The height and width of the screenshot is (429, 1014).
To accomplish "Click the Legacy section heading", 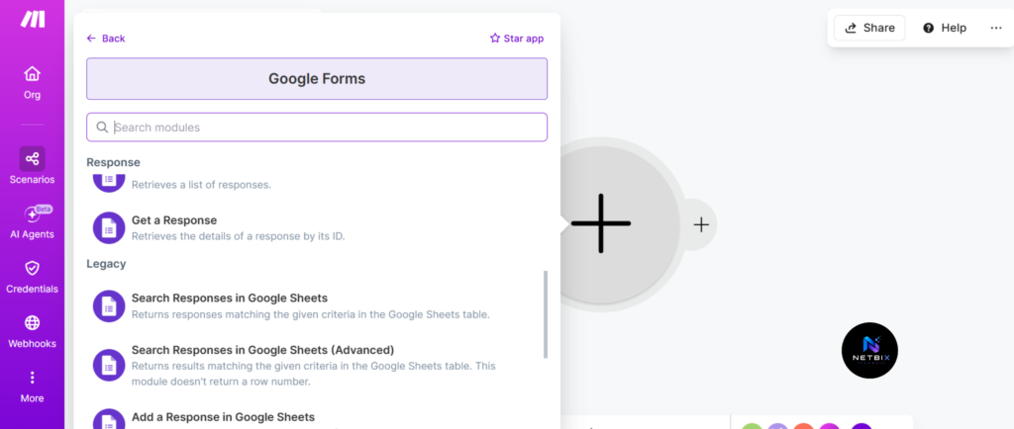I will pyautogui.click(x=106, y=264).
